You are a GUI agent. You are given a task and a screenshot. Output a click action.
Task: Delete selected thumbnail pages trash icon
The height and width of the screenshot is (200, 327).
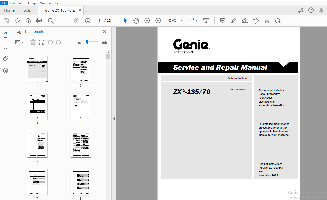(x=33, y=42)
